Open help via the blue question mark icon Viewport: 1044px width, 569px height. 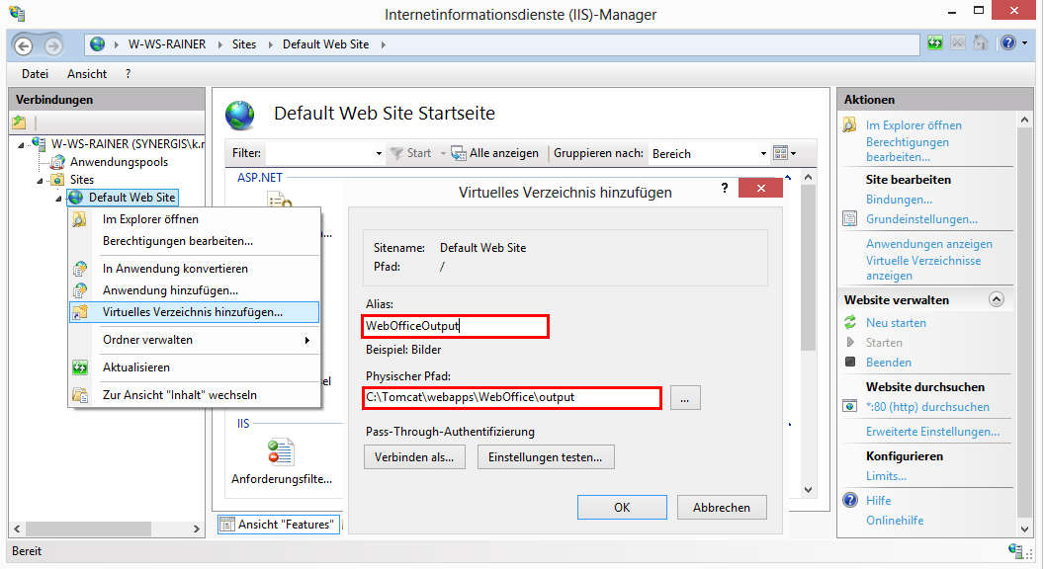(1007, 44)
